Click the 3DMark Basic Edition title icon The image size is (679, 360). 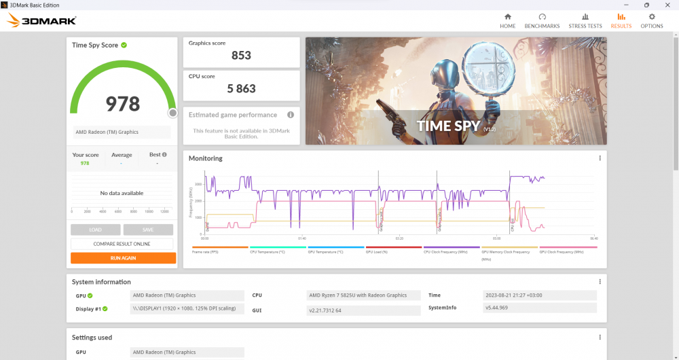tap(4, 5)
